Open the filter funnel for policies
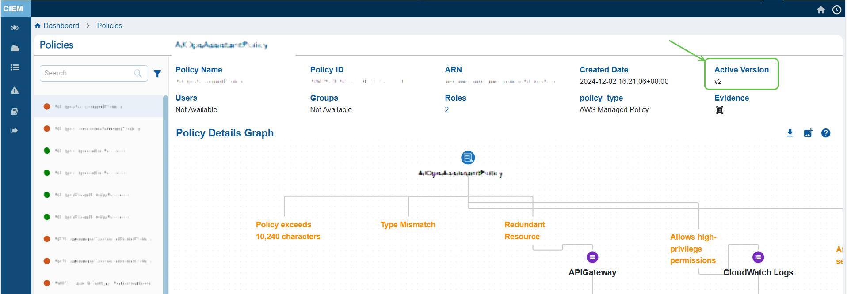Viewport: 847px width, 294px height. [x=157, y=74]
